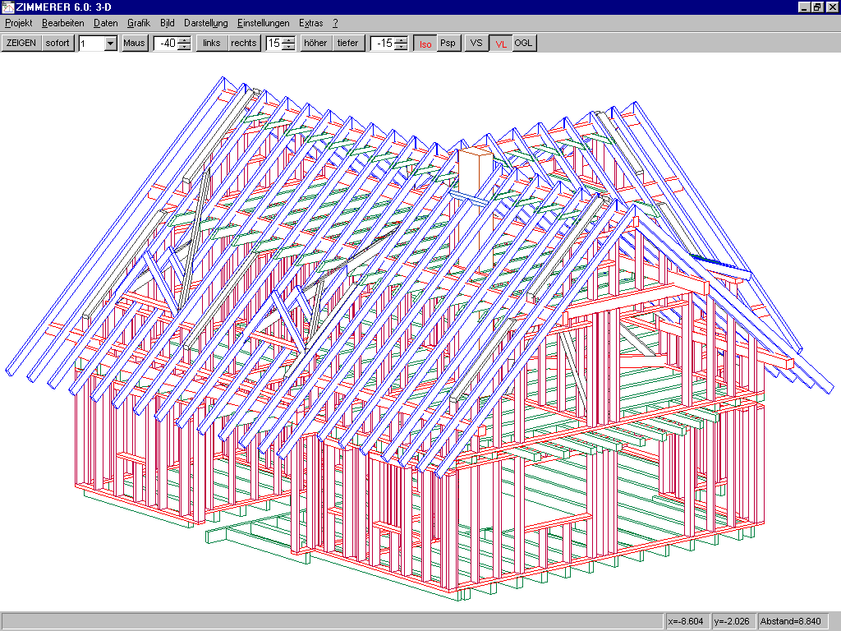Switch to Psp perspective mode

(448, 43)
